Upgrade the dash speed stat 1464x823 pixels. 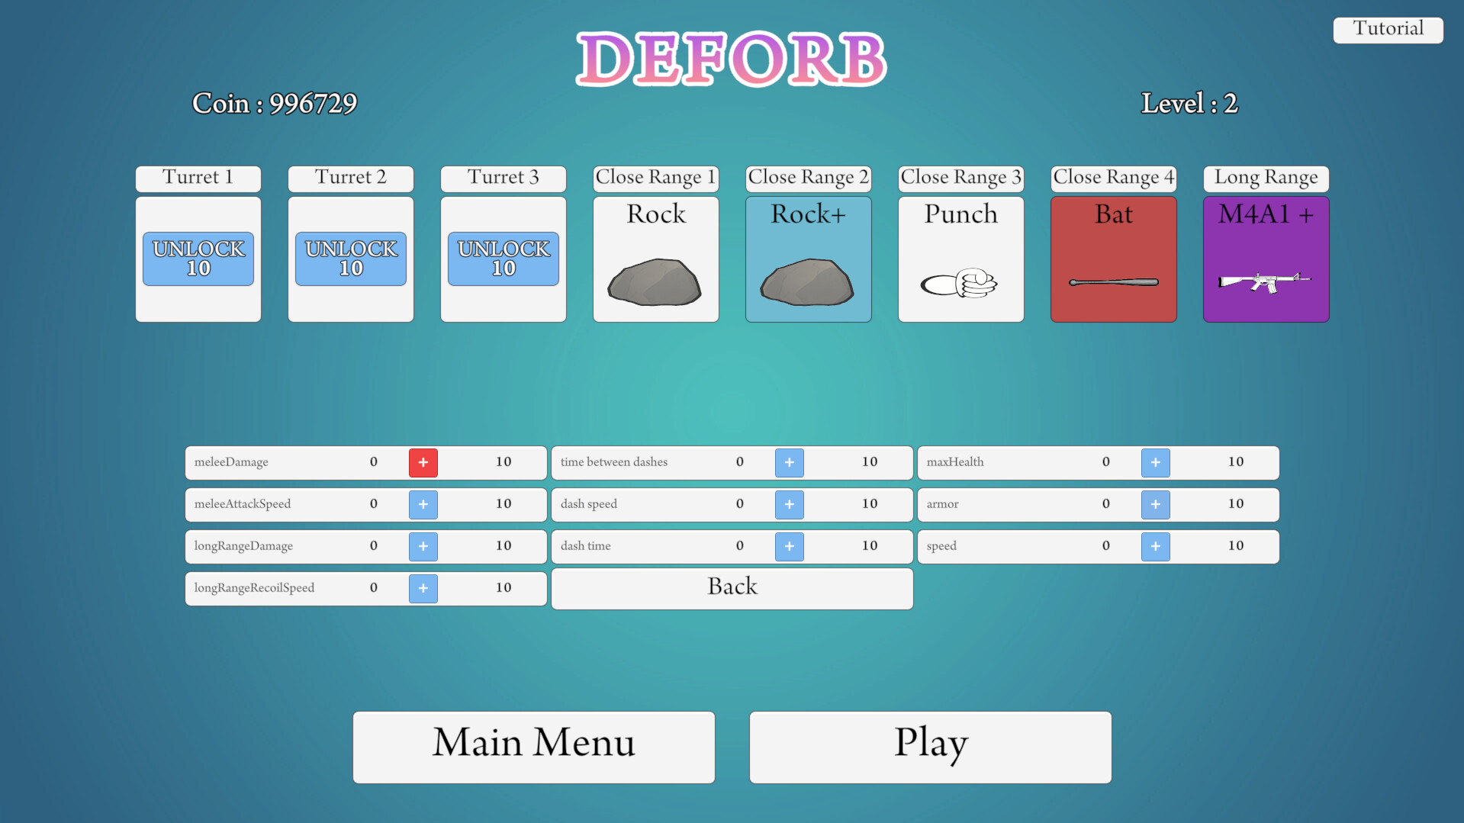pyautogui.click(x=789, y=504)
